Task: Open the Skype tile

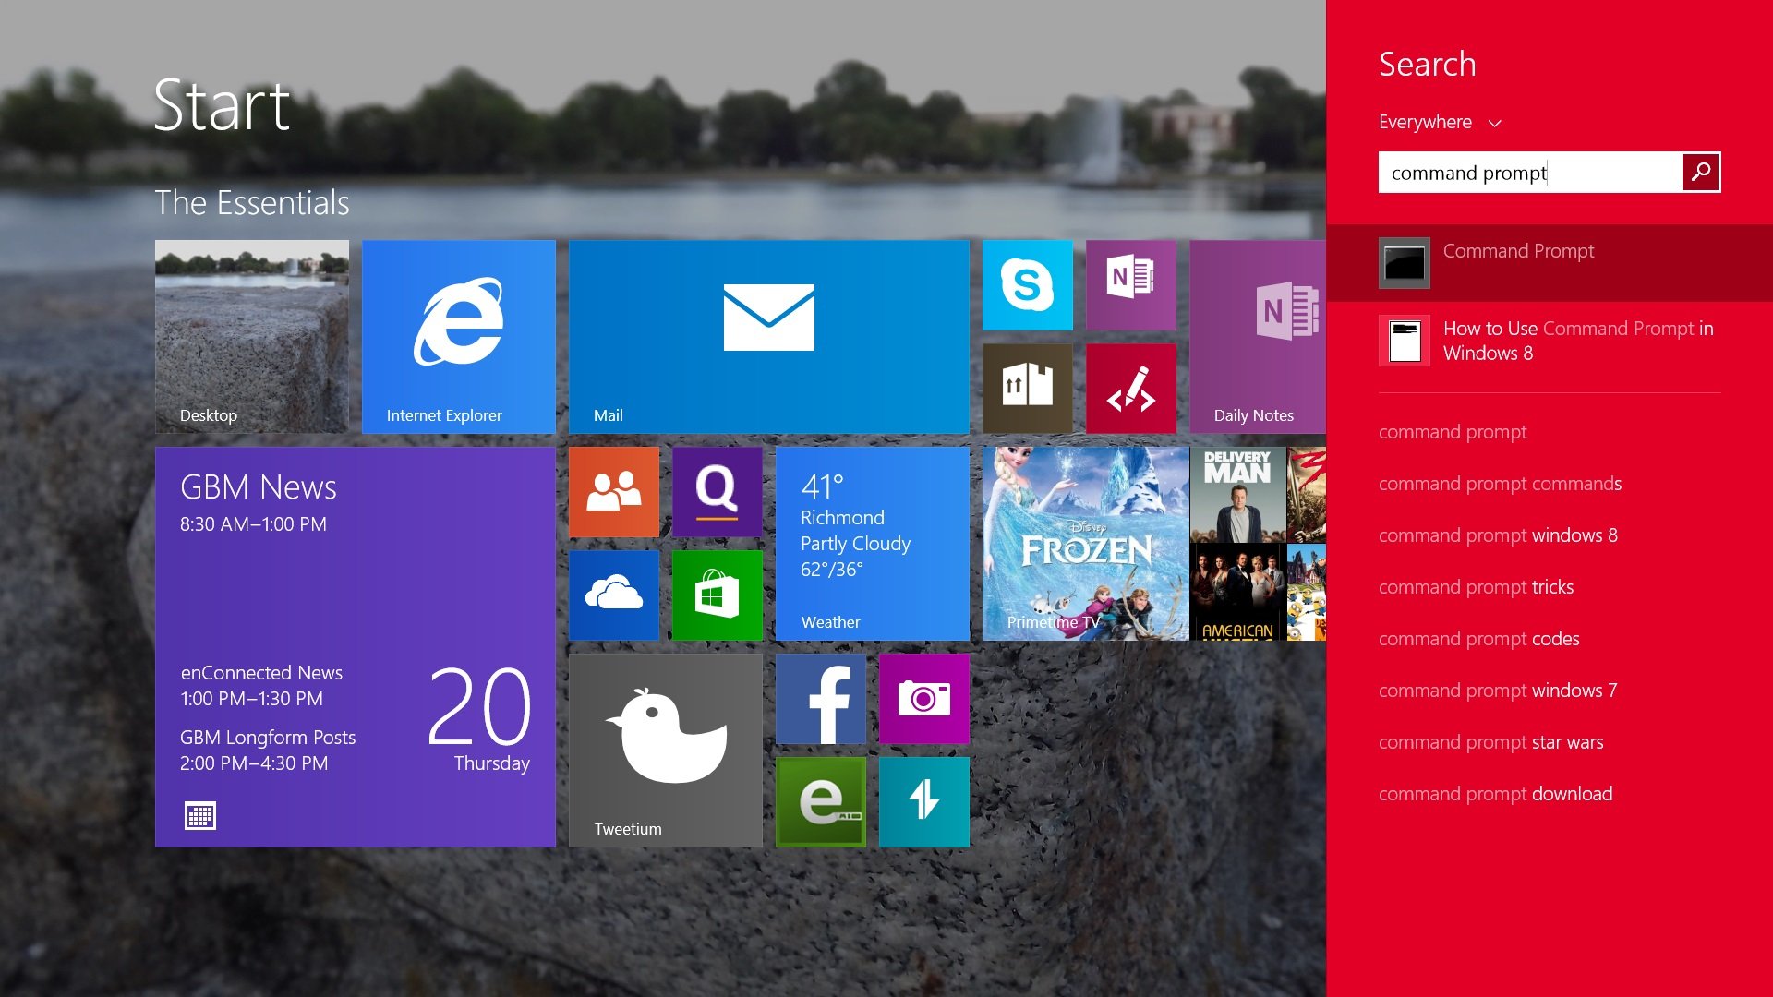Action: coord(1028,285)
